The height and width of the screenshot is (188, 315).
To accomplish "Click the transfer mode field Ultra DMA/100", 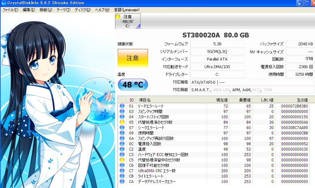I will click(x=217, y=67).
